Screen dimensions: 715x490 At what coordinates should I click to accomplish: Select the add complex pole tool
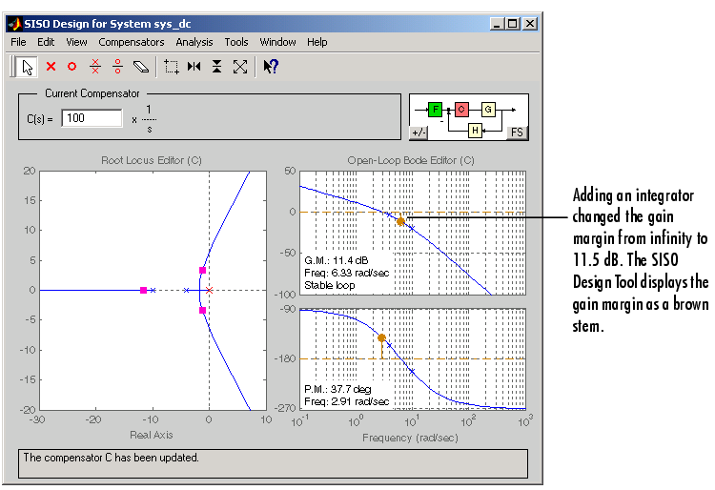coord(95,67)
